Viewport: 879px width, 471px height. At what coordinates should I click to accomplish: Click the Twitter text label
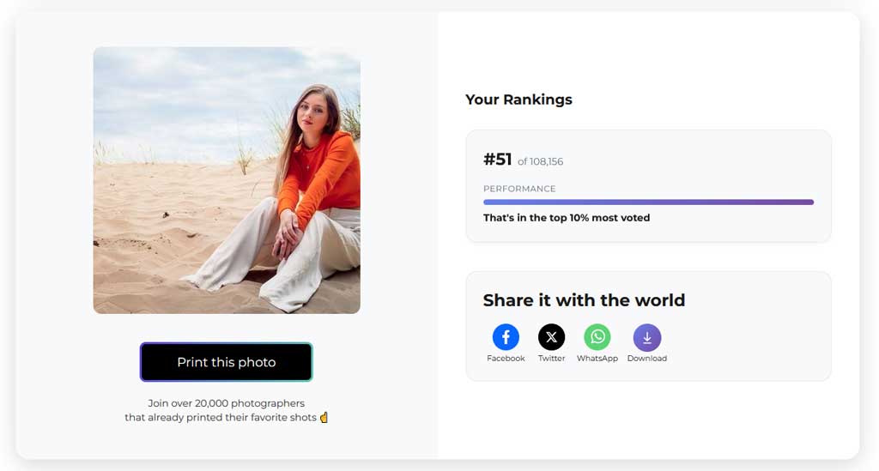point(552,359)
